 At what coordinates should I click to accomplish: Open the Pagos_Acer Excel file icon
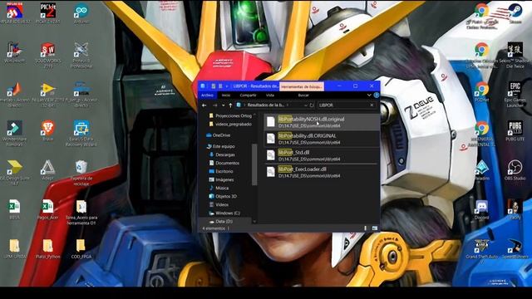[x=48, y=209]
